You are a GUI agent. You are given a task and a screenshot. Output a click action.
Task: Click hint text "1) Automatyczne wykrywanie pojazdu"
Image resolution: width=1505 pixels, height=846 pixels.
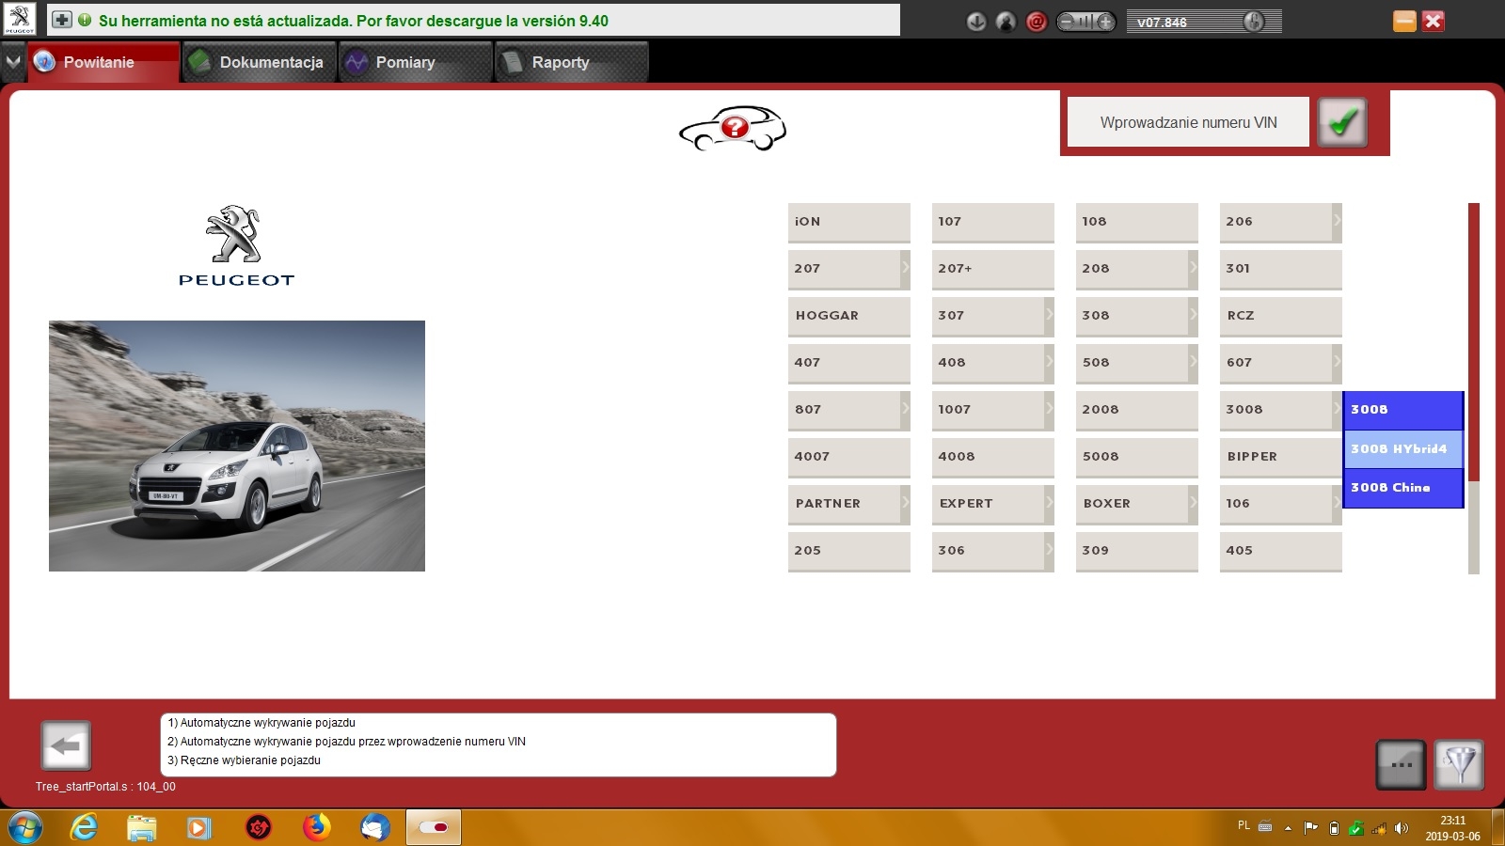[x=261, y=723]
